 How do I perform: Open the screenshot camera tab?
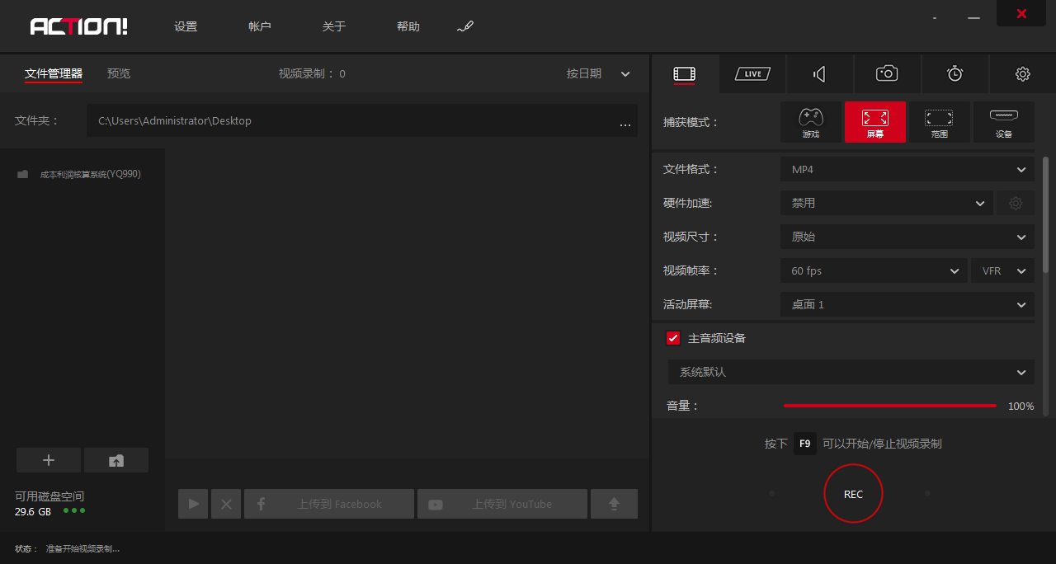887,74
